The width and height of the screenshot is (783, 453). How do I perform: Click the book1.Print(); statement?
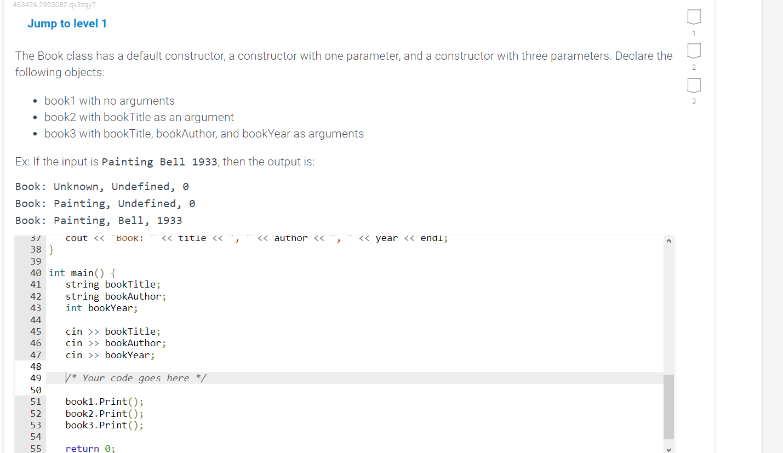point(104,402)
